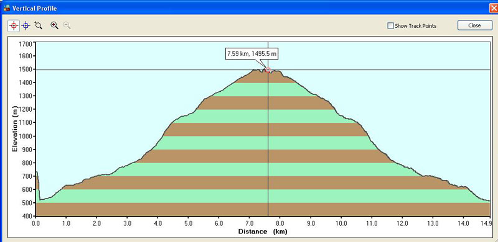Click the red square marker at the peak
Viewport: 498px width, 242px height.
click(x=268, y=70)
